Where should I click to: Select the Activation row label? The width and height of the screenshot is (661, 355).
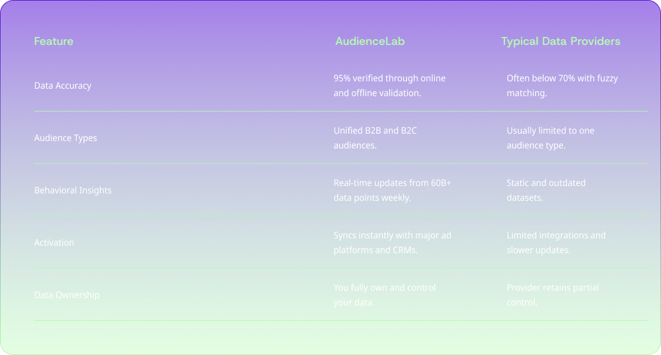click(x=54, y=242)
